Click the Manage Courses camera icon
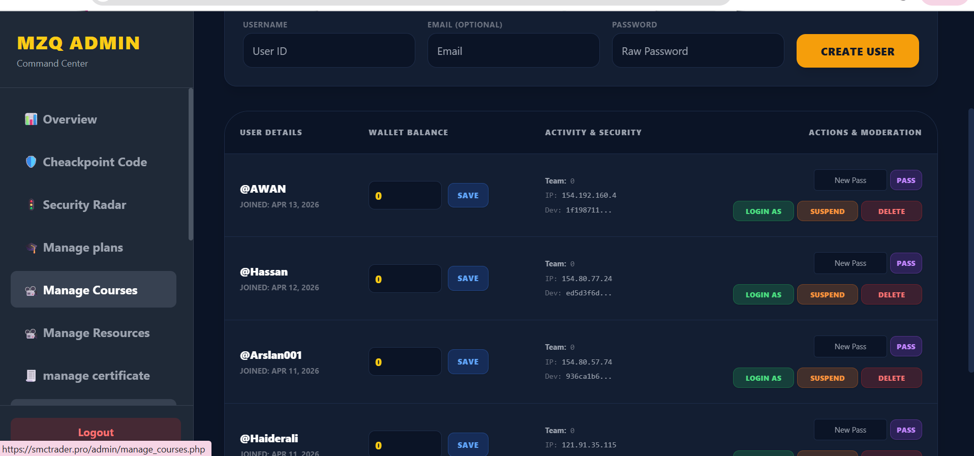The height and width of the screenshot is (456, 974). pos(31,290)
